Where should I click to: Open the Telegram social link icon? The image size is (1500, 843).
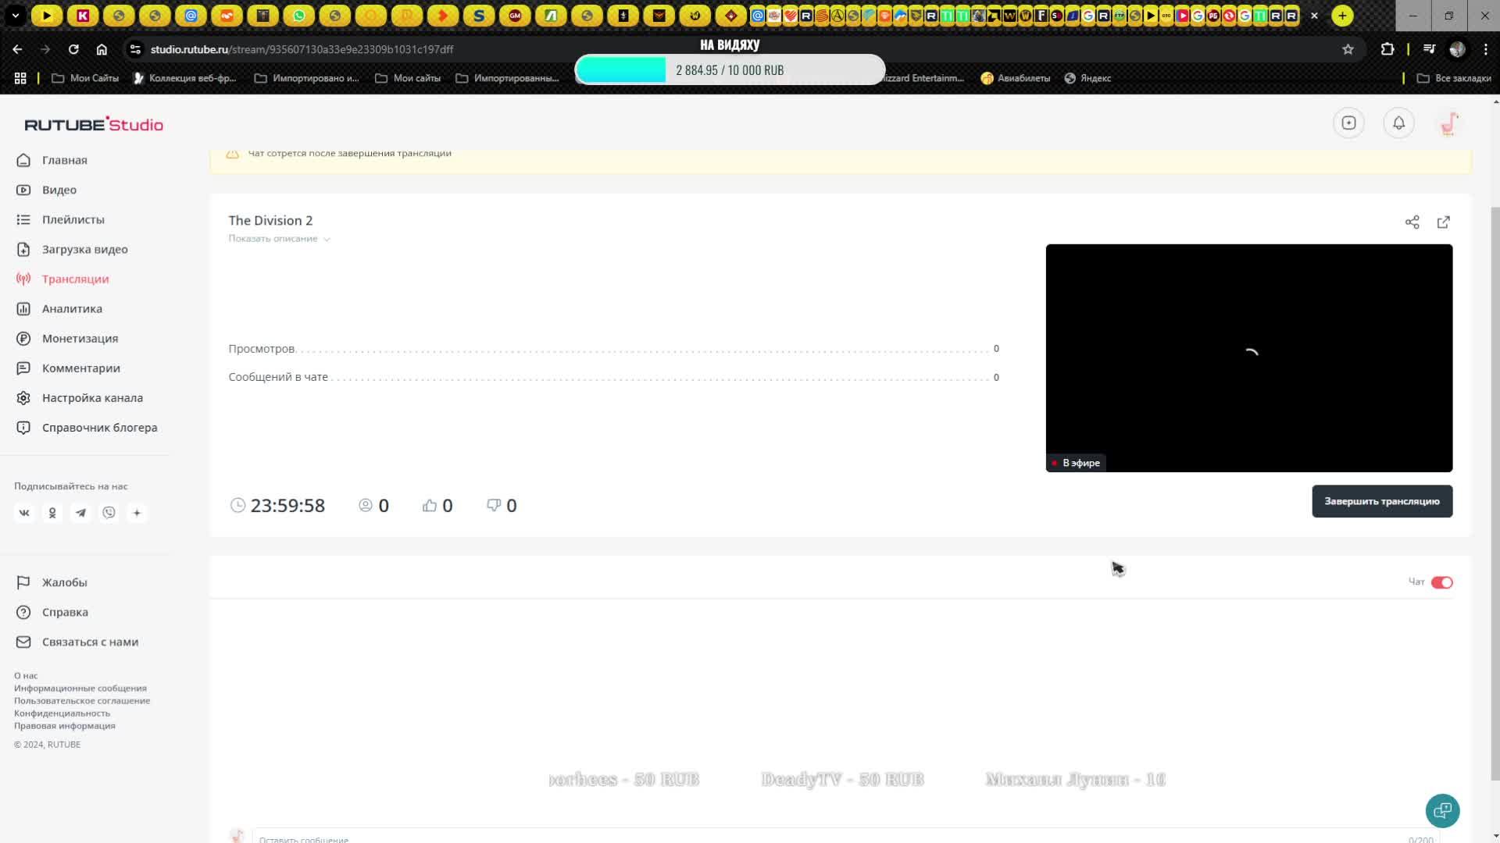coord(80,513)
